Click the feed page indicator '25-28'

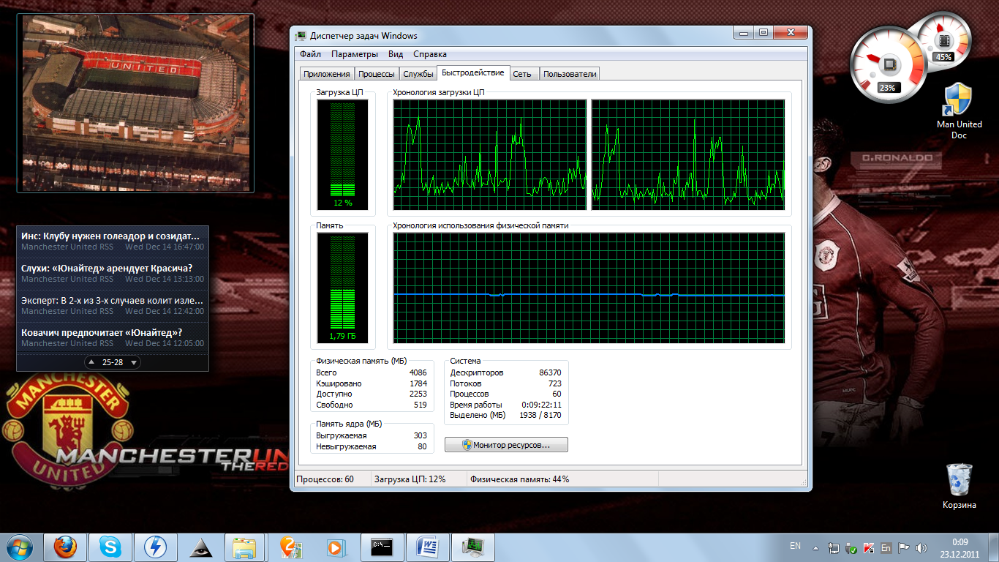click(x=113, y=362)
